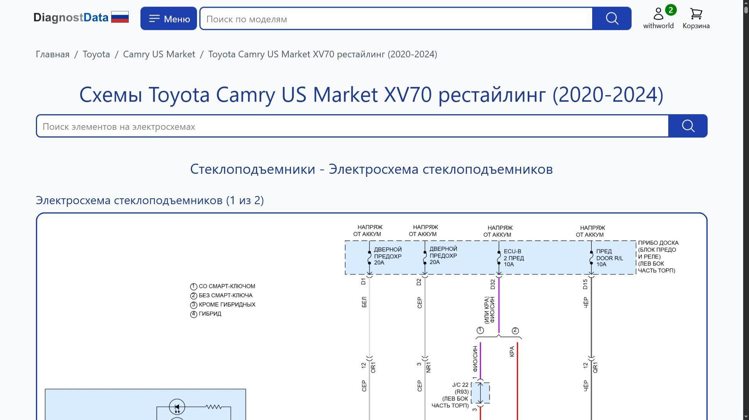Submit the wiring diagram element search
Screen dimensions: 749x420
688,126
